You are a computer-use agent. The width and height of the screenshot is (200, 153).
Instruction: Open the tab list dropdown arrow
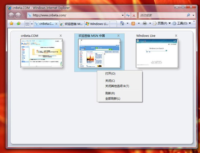coord(32,24)
